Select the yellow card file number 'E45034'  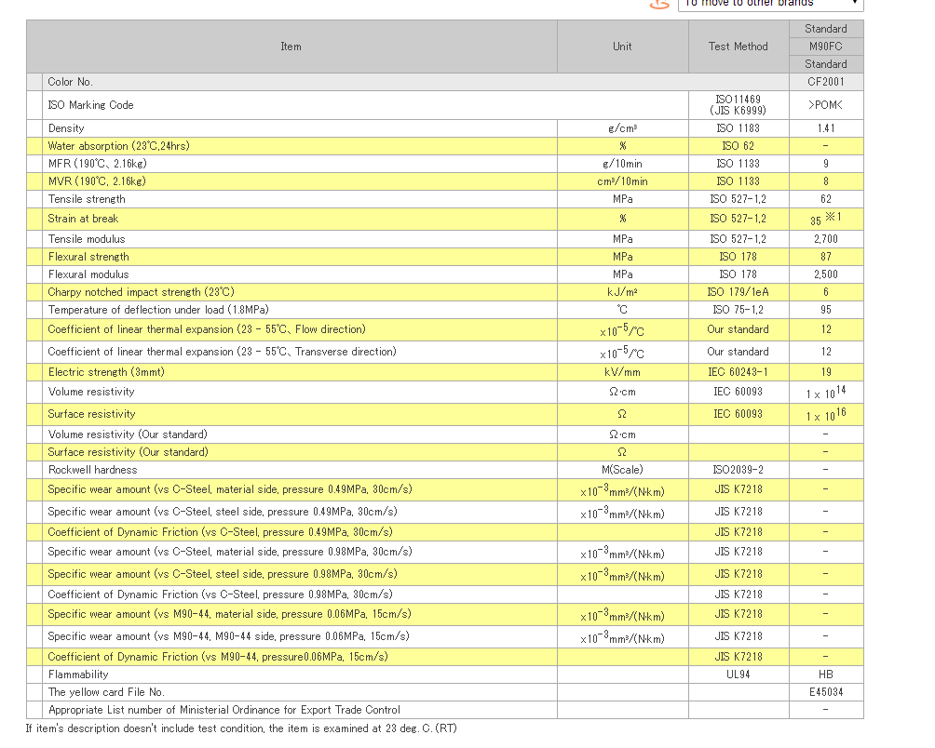tap(826, 692)
